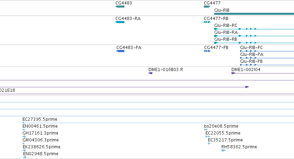294x159 pixels.
Task: Click the Glu-RIB-PA protein glyph
Action: point(267,58)
